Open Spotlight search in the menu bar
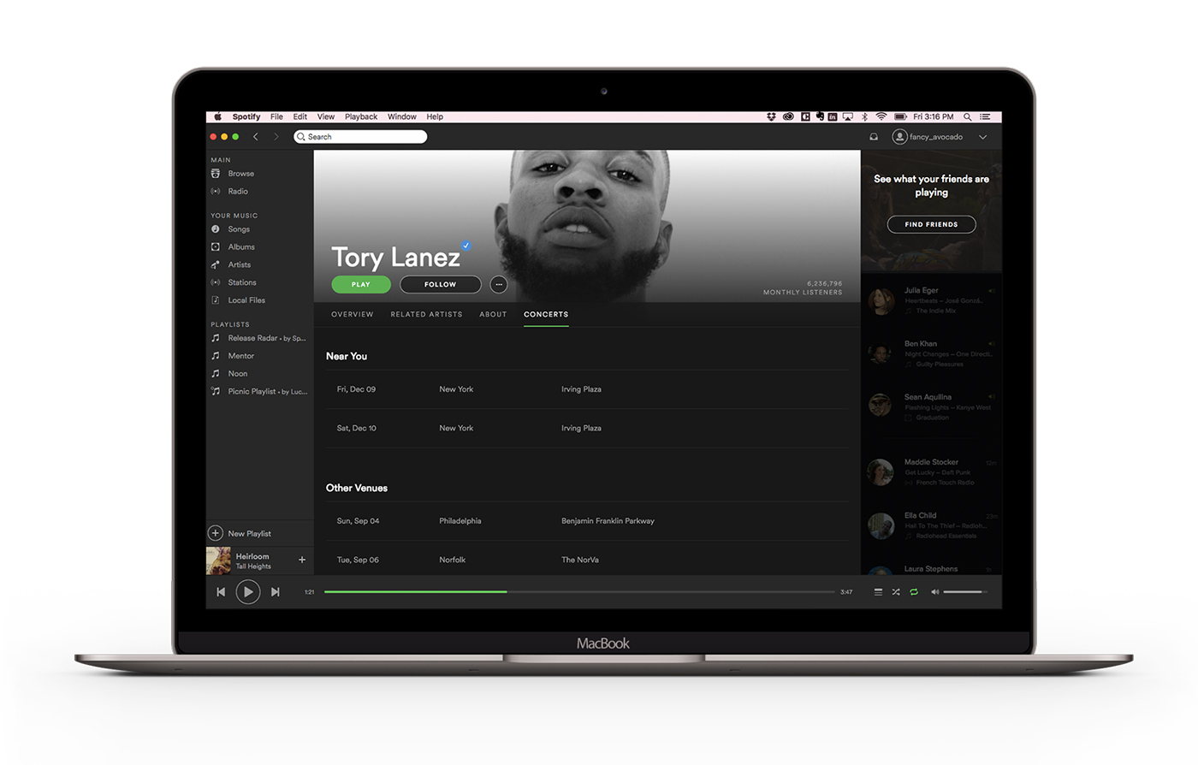This screenshot has height=765, width=1198. click(968, 116)
